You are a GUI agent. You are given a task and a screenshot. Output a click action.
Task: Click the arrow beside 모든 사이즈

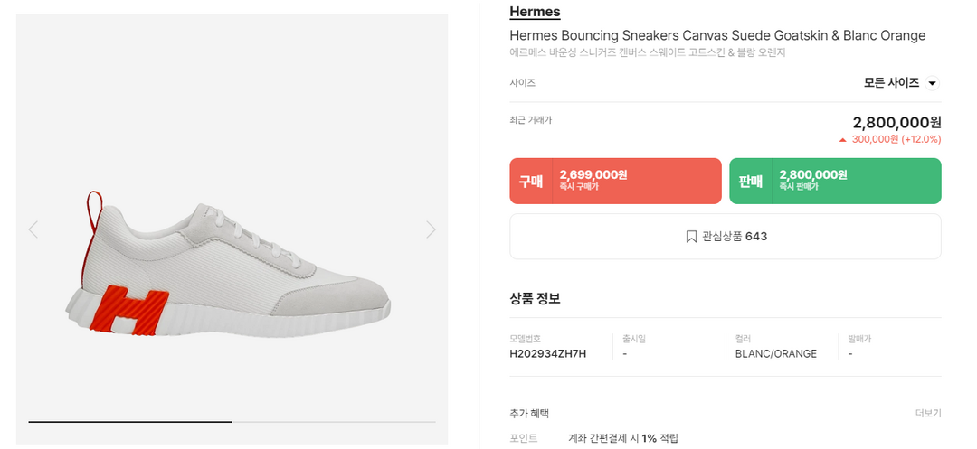[x=933, y=83]
